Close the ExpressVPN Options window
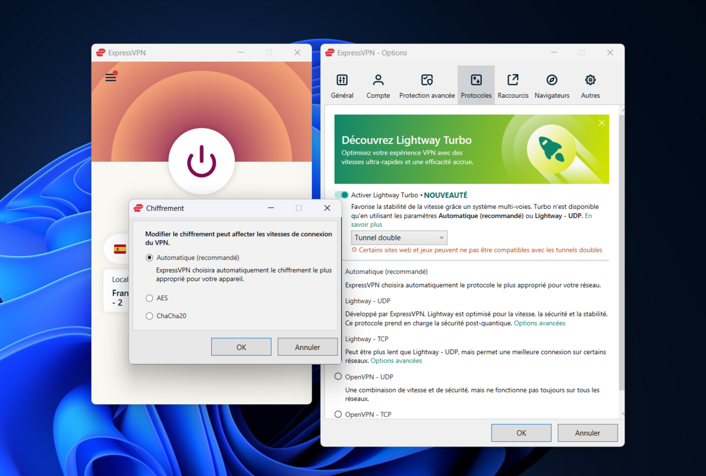Viewport: 706px width, 476px height. (x=611, y=52)
